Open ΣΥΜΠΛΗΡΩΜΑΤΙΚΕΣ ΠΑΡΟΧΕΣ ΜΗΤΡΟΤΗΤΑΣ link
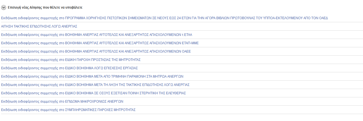This screenshot has height=121, width=363. click(x=68, y=110)
